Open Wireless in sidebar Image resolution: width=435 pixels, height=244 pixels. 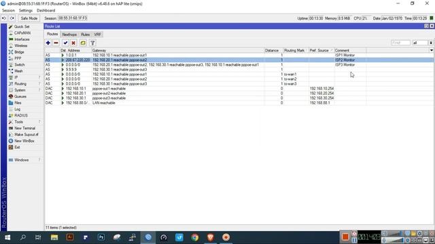pyautogui.click(x=21, y=45)
